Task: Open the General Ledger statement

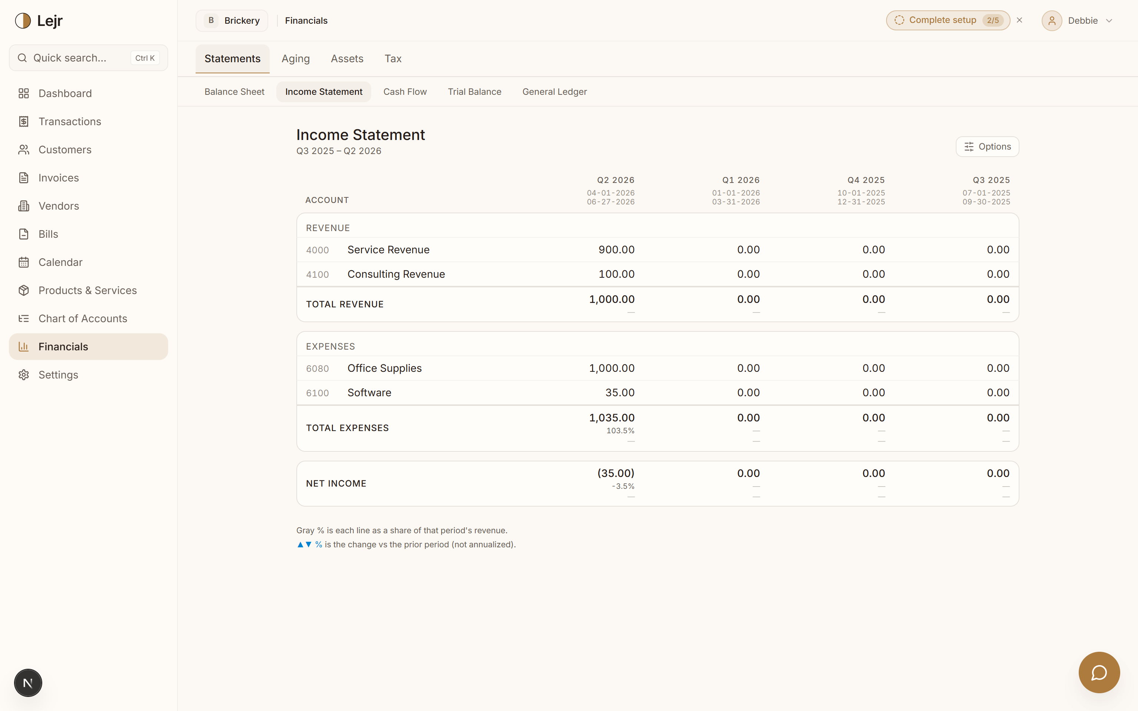Action: [x=555, y=92]
